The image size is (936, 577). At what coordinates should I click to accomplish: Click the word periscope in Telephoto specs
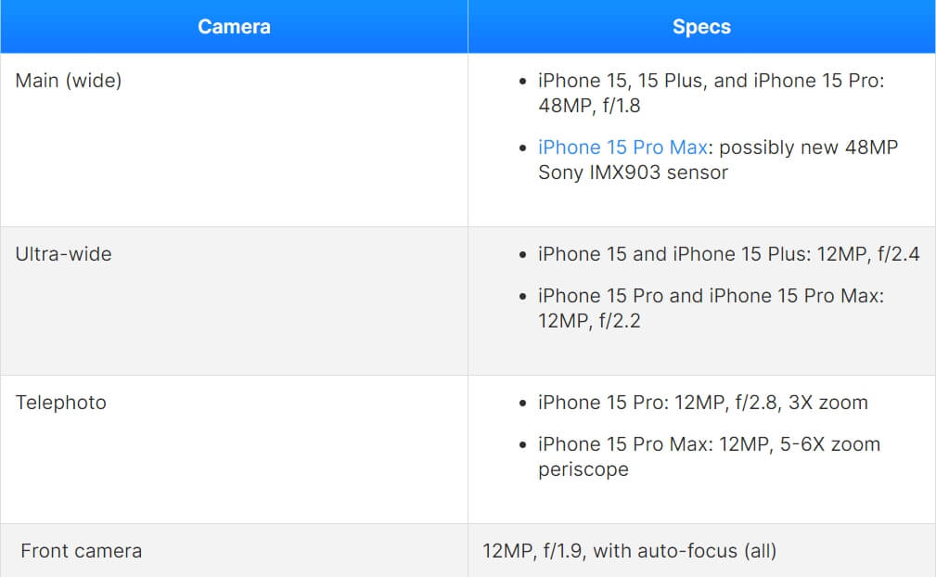pos(583,469)
